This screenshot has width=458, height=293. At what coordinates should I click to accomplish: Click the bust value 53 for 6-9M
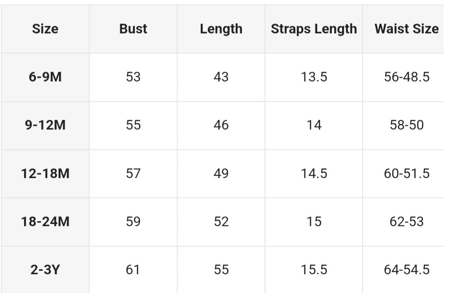(133, 77)
